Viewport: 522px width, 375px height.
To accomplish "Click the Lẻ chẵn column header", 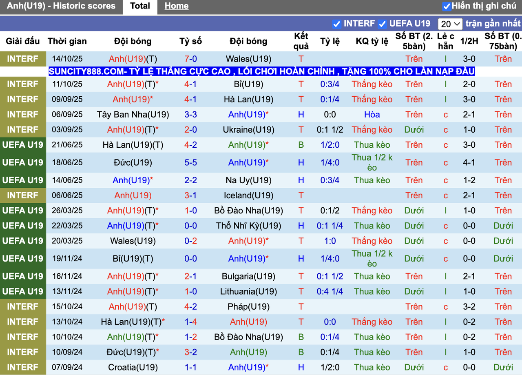I will tap(445, 41).
